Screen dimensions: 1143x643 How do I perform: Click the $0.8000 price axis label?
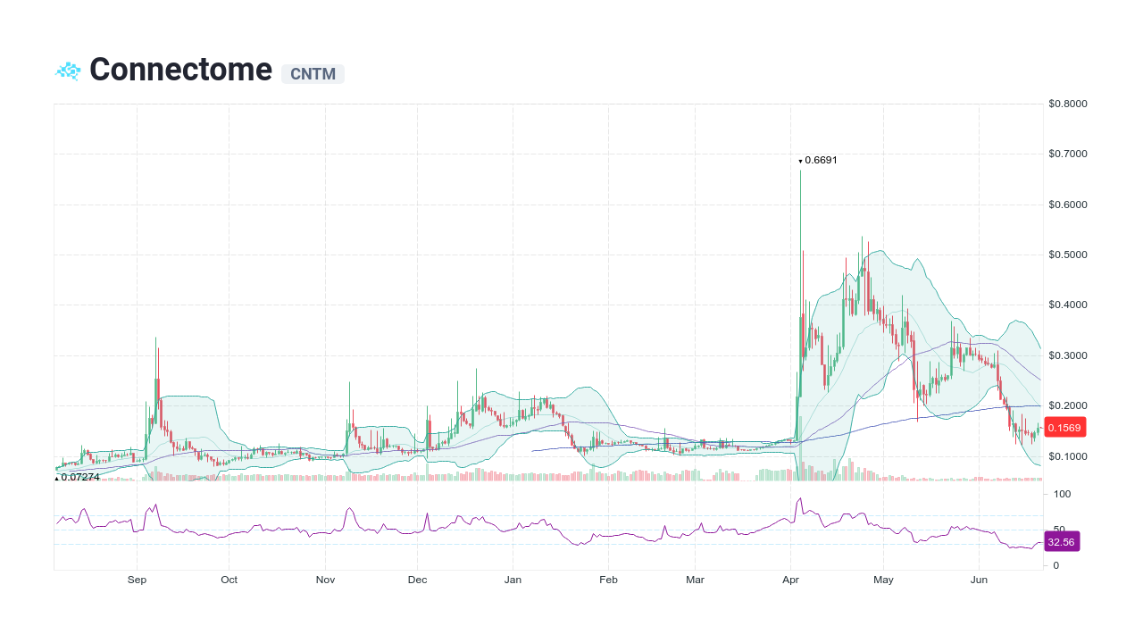[x=1066, y=103]
